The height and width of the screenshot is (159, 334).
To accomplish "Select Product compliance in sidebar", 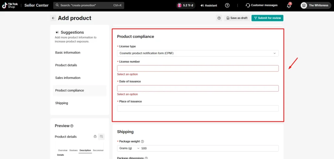I will pos(80,90).
